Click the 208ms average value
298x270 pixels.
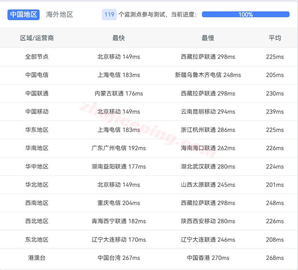coord(275,239)
